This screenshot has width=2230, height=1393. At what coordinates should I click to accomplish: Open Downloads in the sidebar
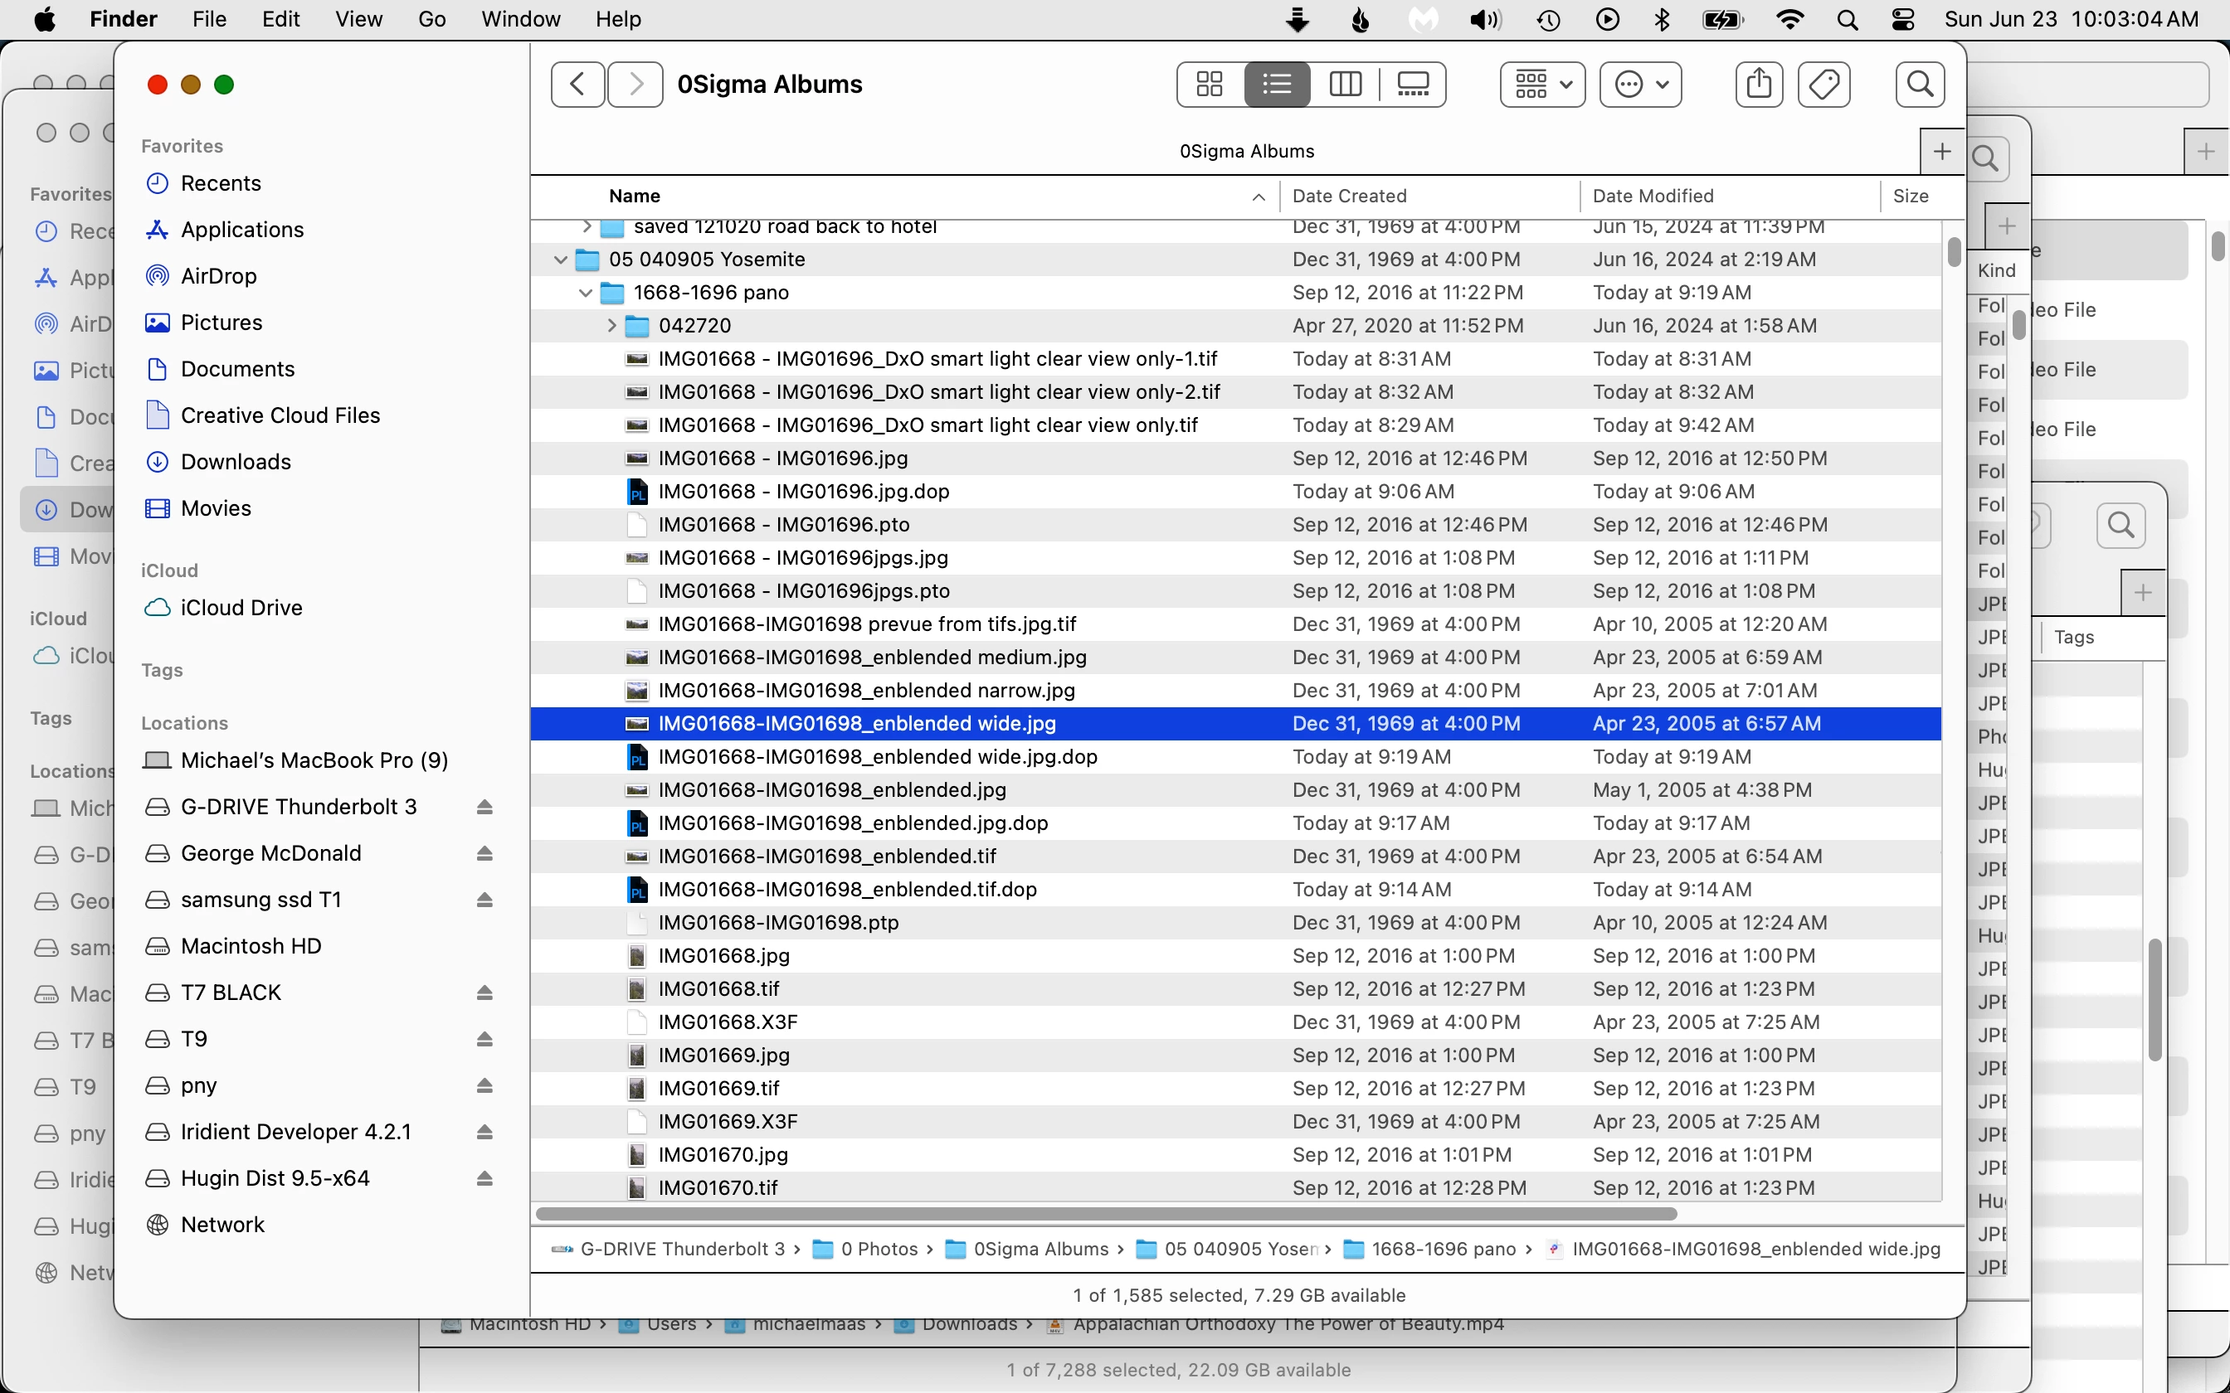click(x=235, y=462)
